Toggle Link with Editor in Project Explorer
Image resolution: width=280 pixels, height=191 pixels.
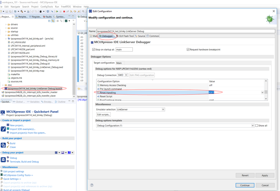pos(53,21)
